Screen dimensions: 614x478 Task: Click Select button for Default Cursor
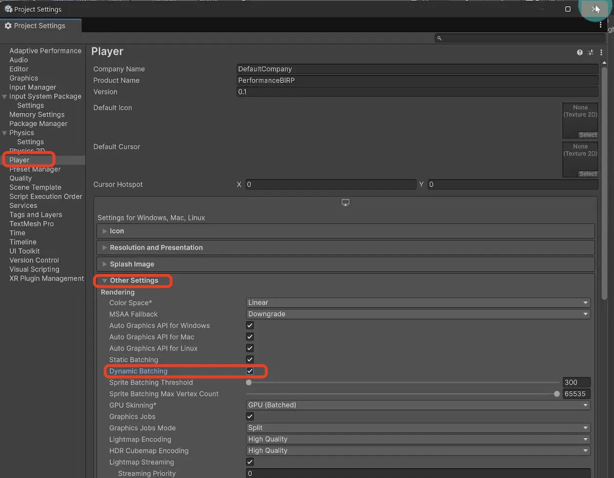[x=588, y=174]
